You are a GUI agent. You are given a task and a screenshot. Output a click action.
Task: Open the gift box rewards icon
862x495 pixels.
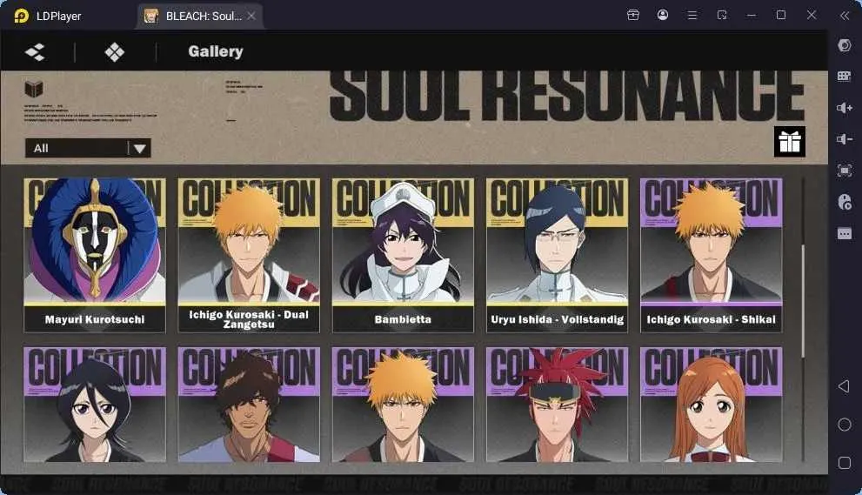click(790, 142)
